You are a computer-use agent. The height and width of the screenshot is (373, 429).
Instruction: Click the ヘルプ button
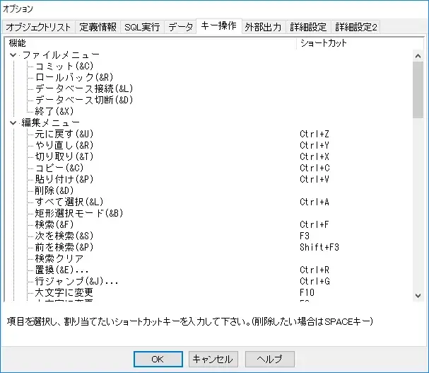coord(270,359)
